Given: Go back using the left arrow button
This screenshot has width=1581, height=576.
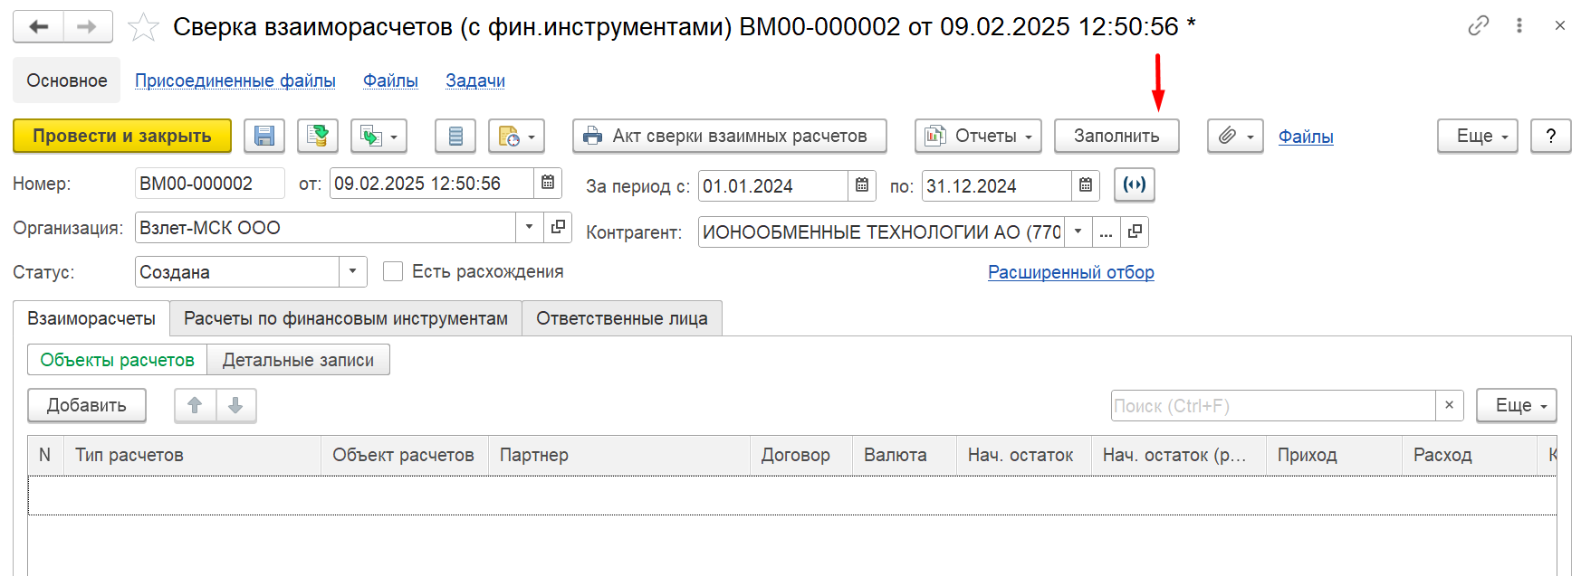Looking at the screenshot, I should click(x=39, y=27).
